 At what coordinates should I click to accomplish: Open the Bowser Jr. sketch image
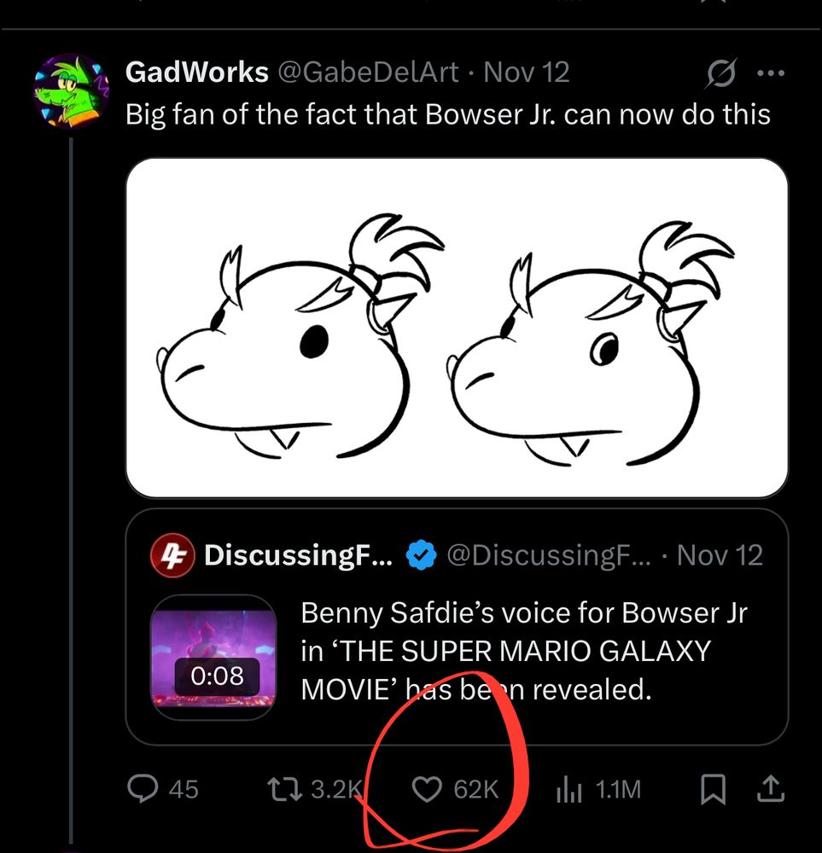coord(457,328)
